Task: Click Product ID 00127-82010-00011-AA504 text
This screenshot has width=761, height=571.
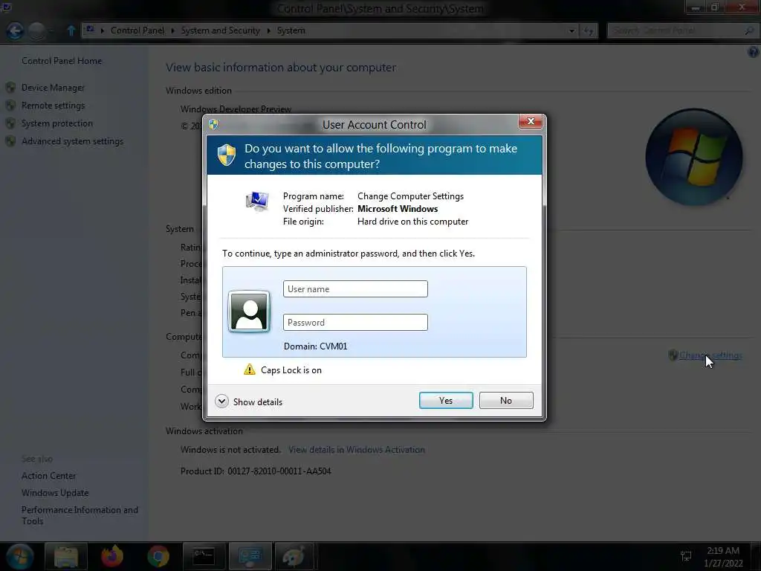Action: click(256, 471)
